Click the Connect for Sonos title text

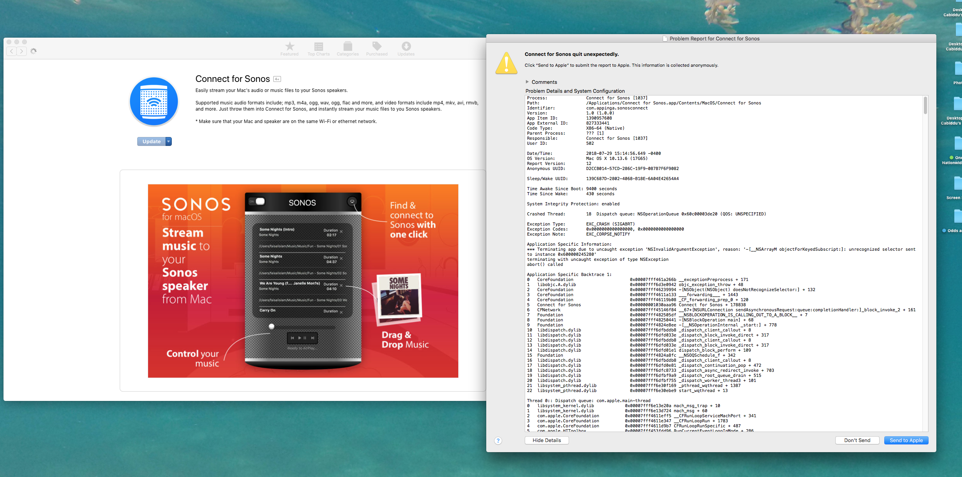(232, 79)
